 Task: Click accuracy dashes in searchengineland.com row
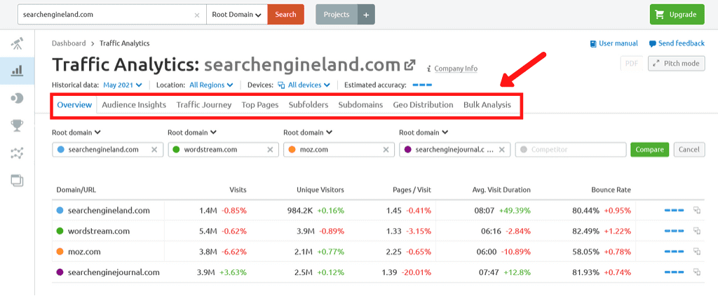[x=674, y=211]
